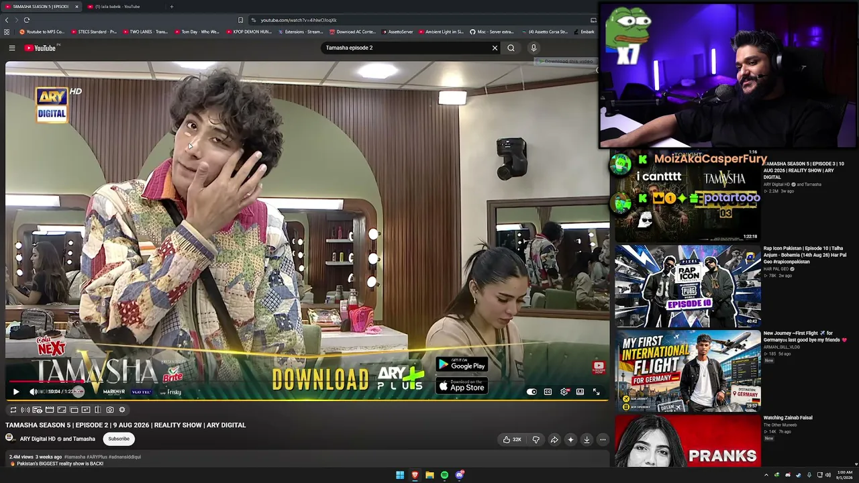Start voice search with the microphone icon
Viewport: 859px width, 483px height.
(x=534, y=48)
